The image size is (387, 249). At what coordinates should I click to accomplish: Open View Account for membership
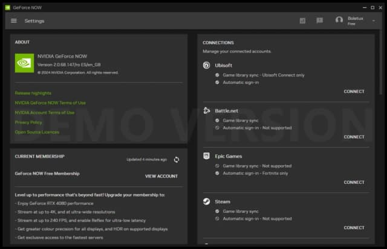pos(161,176)
